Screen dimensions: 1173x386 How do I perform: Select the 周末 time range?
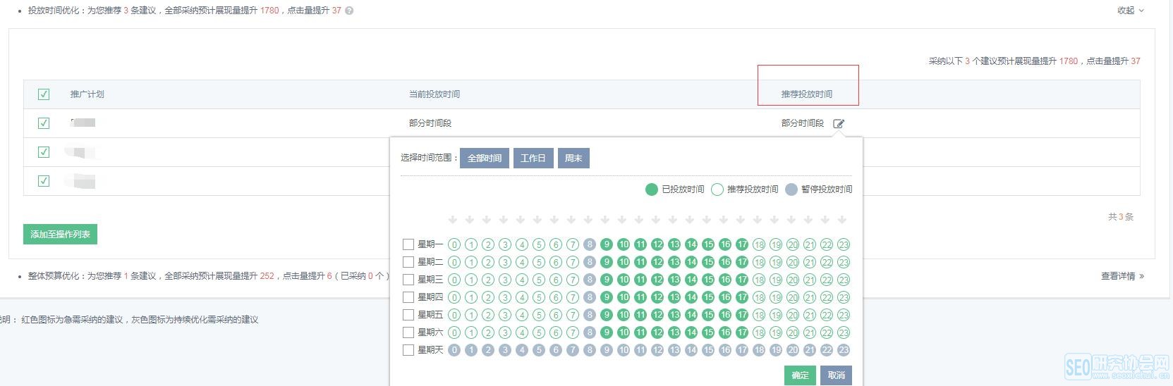(573, 158)
